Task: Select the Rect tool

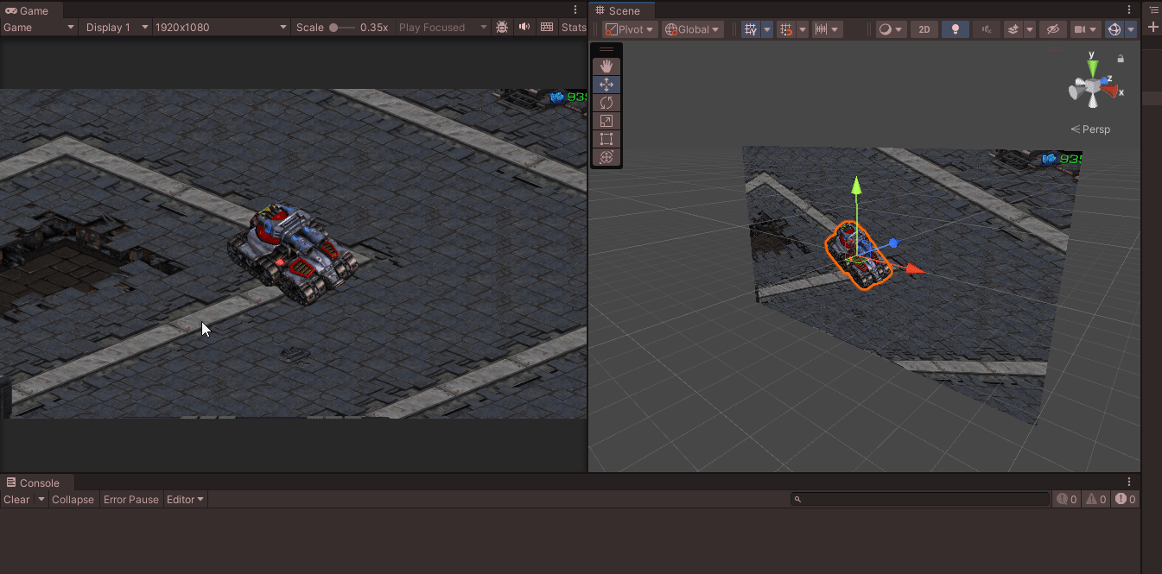Action: pos(606,139)
